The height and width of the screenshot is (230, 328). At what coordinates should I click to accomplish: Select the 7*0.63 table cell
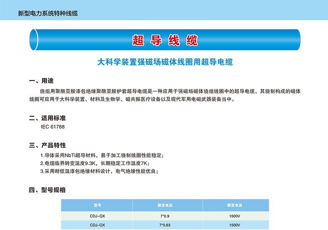tap(165, 225)
